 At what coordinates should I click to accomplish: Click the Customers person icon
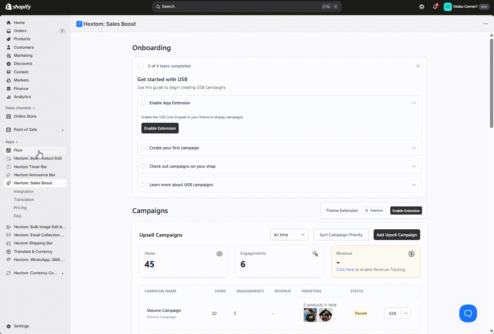click(8, 47)
